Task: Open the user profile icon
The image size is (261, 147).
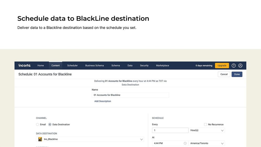Action: click(x=240, y=66)
